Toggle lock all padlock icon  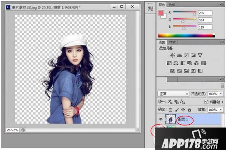coord(189,110)
